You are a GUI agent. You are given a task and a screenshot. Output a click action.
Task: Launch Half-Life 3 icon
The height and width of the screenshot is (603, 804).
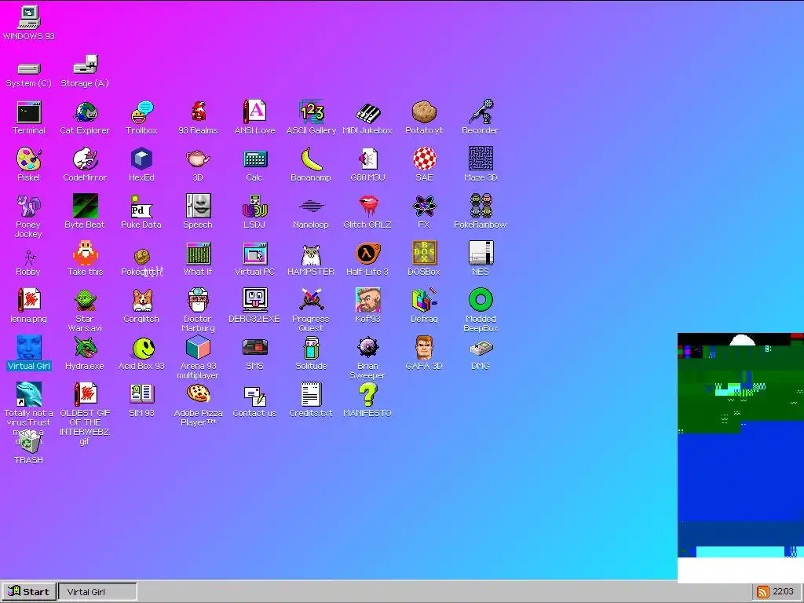pos(367,254)
